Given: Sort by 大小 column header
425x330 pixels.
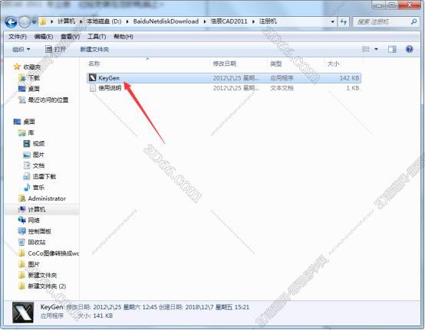Looking at the screenshot, I should point(333,64).
